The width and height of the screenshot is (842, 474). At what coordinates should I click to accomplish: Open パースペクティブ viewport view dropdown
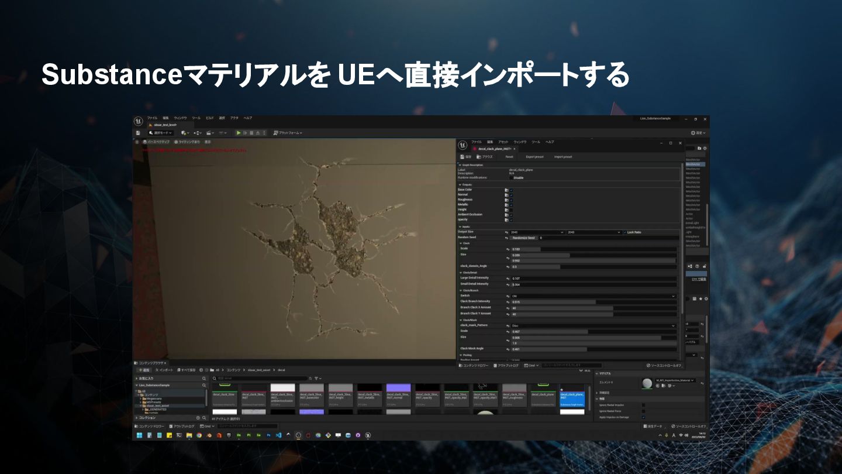(156, 142)
